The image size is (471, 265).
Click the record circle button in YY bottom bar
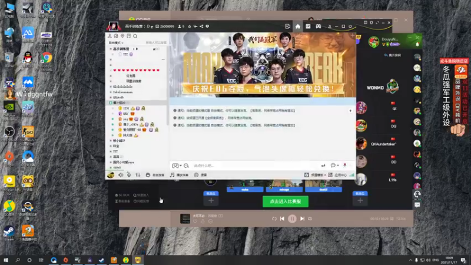click(201, 175)
